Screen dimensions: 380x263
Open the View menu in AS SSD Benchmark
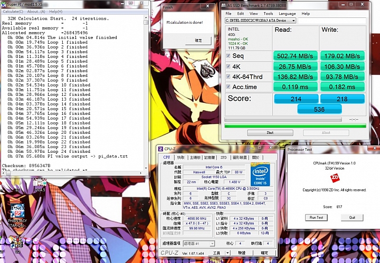(x=253, y=14)
